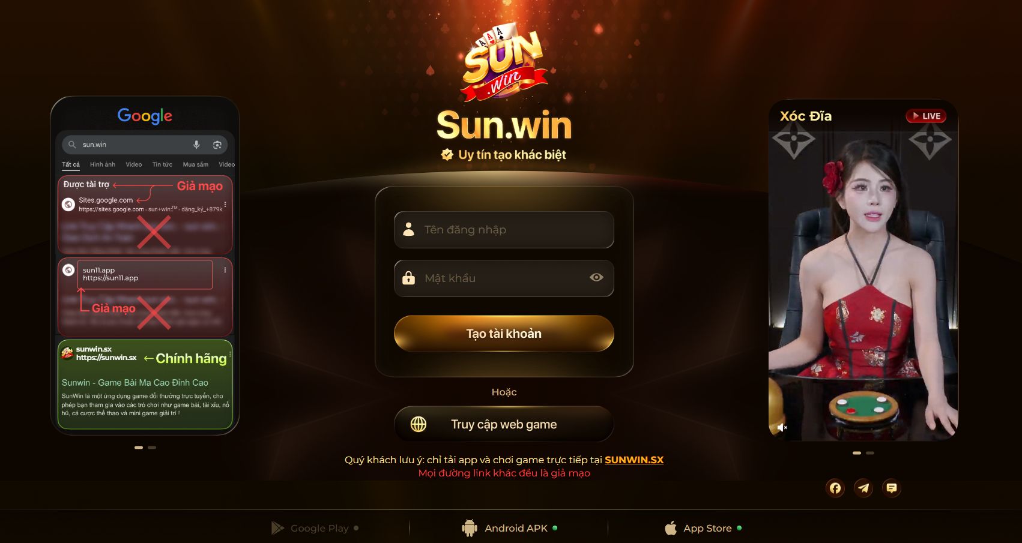
Task: Open the live chat support icon
Action: [x=892, y=488]
